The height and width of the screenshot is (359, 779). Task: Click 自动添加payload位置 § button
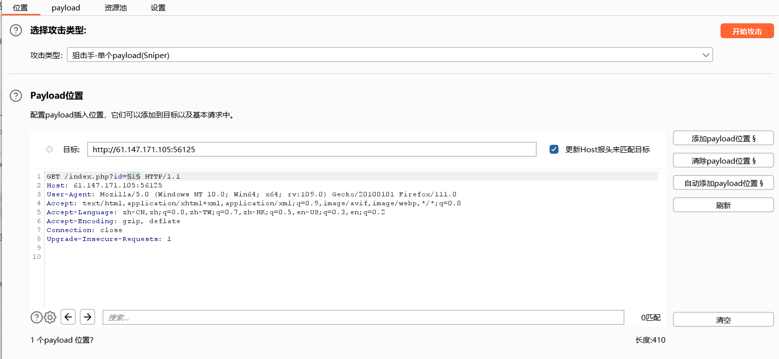pyautogui.click(x=723, y=183)
